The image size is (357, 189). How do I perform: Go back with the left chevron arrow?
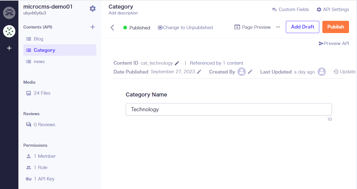[112, 28]
